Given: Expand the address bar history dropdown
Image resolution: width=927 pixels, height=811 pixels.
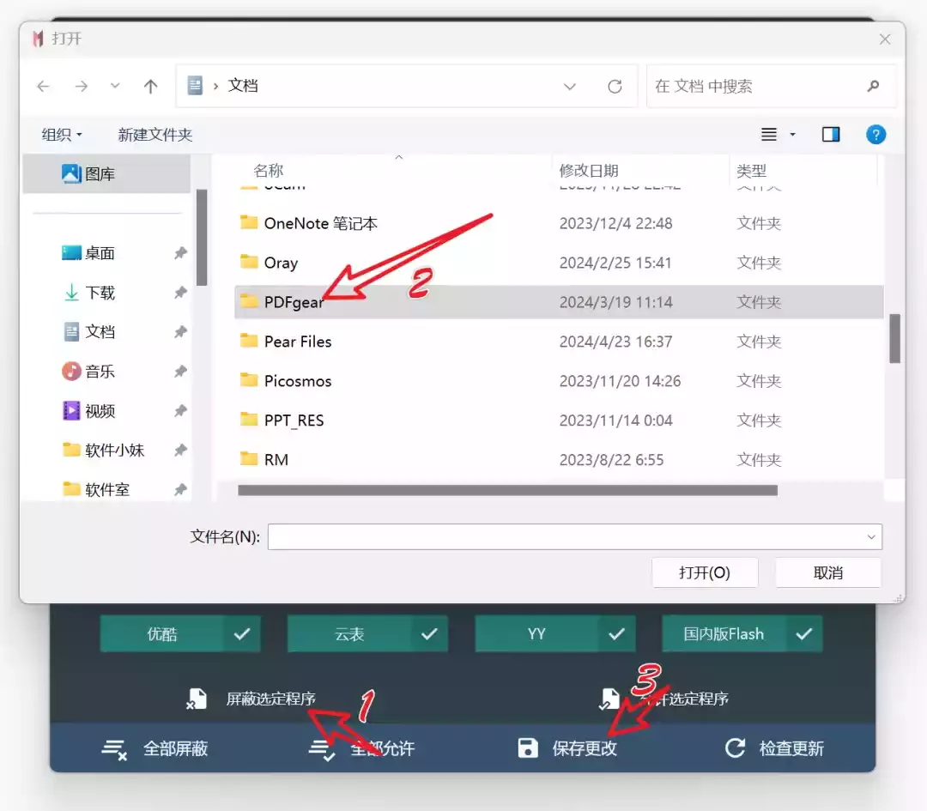Looking at the screenshot, I should [x=569, y=87].
